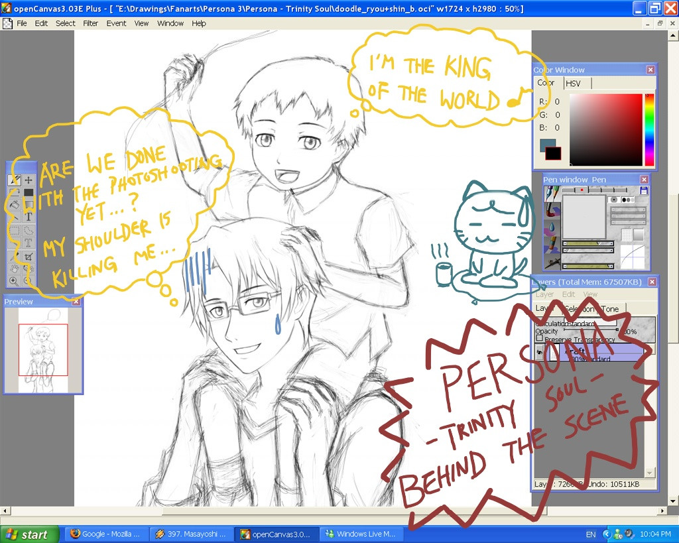
Task: Open the Calculation mode Standard dropdown
Action: coord(590,323)
